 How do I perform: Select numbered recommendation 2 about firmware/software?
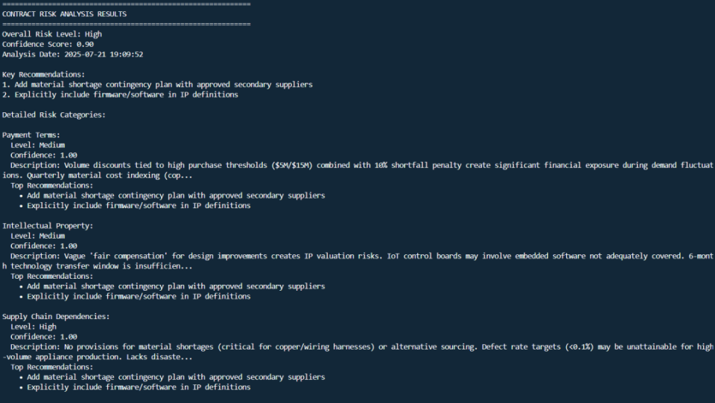(120, 94)
